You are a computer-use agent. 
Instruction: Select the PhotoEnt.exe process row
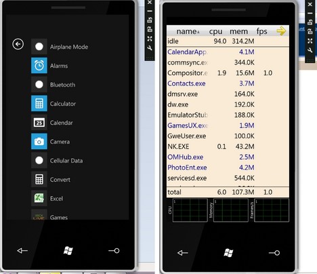point(228,168)
